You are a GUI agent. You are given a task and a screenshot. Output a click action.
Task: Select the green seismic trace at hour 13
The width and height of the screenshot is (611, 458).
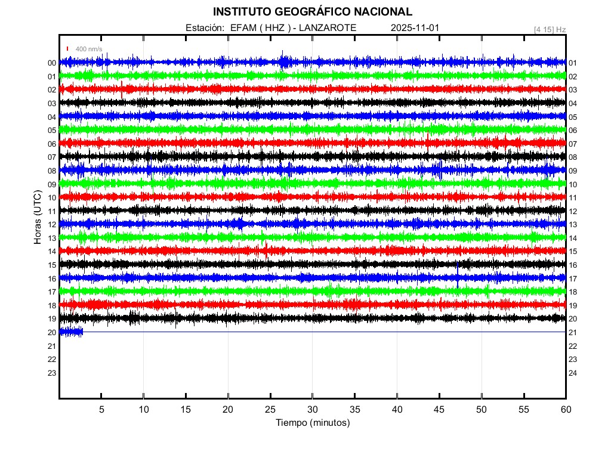click(312, 237)
